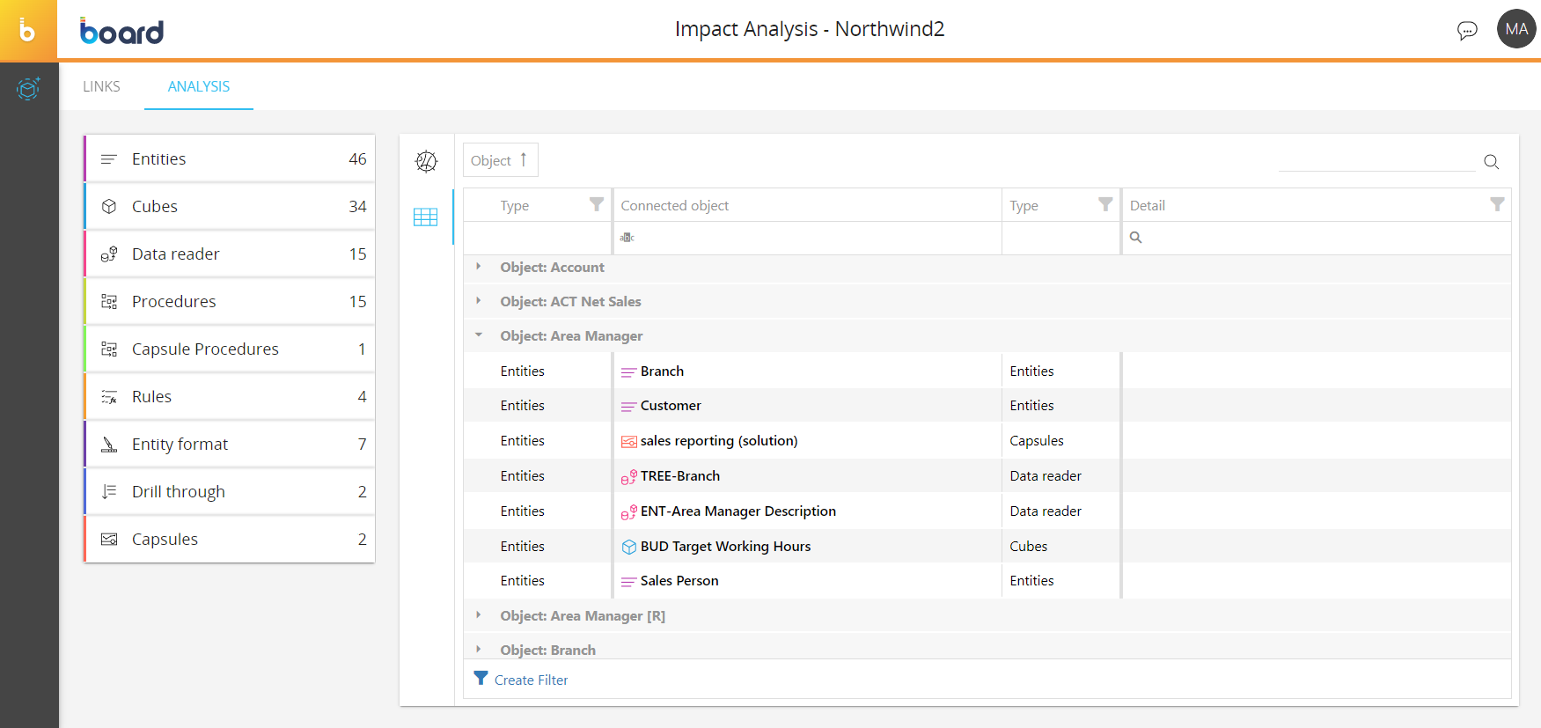Select the Cubes category in left list
The image size is (1541, 728).
point(230,206)
